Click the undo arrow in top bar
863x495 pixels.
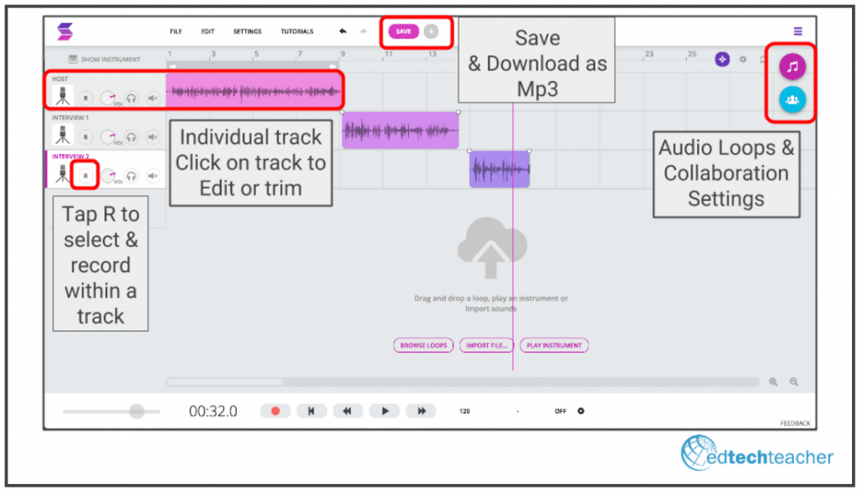coord(343,31)
